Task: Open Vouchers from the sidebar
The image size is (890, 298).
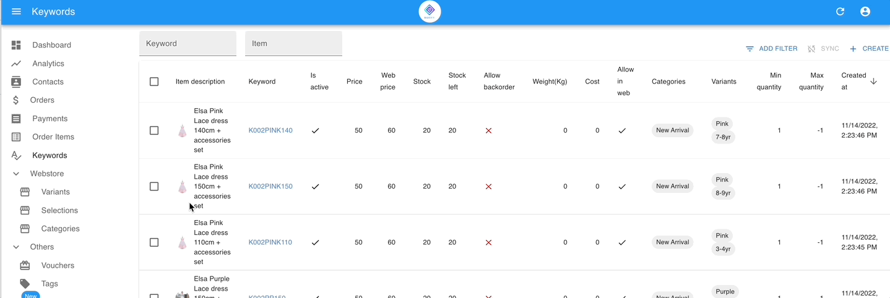Action: pyautogui.click(x=57, y=265)
